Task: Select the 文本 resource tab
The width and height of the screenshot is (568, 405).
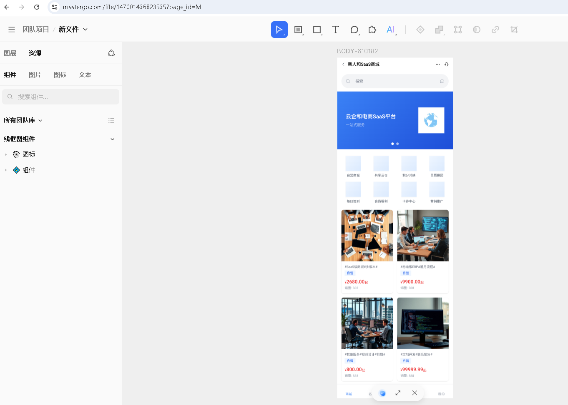Action: (x=85, y=75)
